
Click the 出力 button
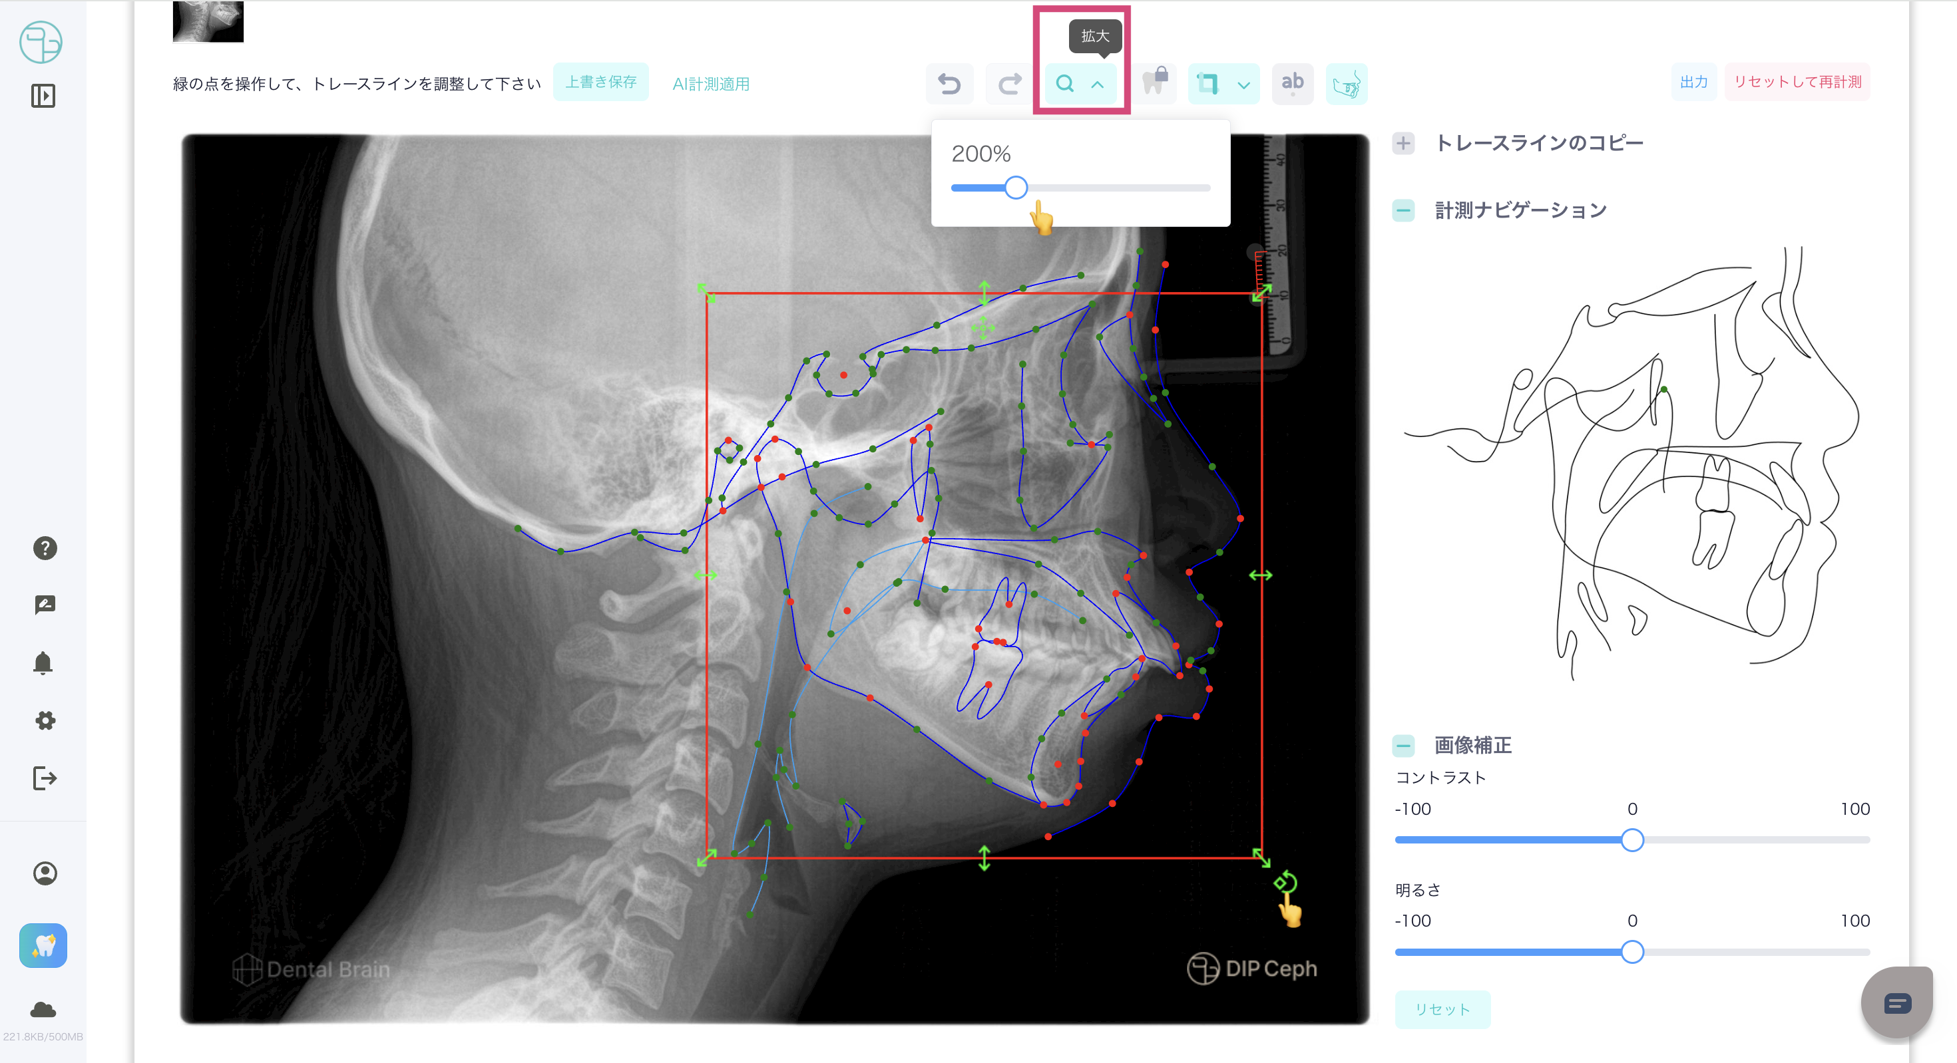click(x=1693, y=82)
